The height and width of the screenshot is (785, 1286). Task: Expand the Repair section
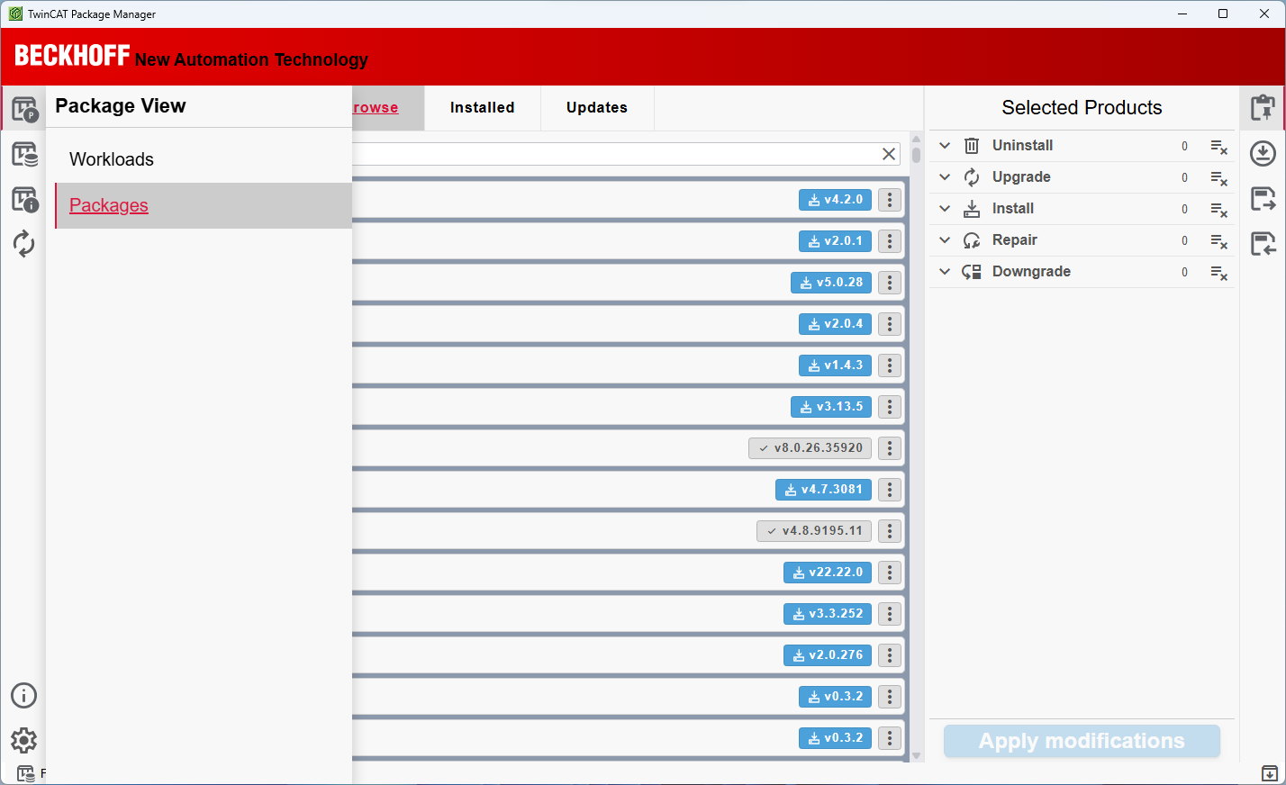pos(945,240)
